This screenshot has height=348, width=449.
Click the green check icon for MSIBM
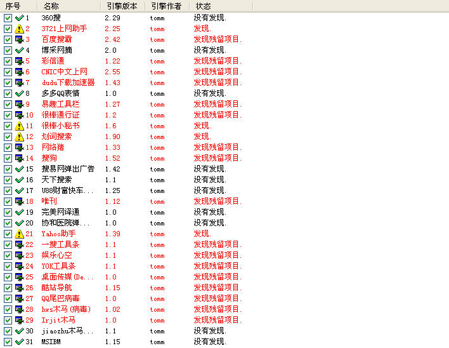pyautogui.click(x=19, y=342)
